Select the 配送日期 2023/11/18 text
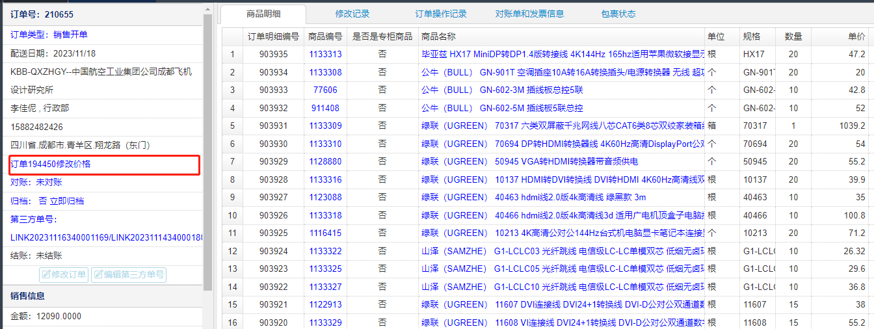The width and height of the screenshot is (874, 329). coord(53,53)
